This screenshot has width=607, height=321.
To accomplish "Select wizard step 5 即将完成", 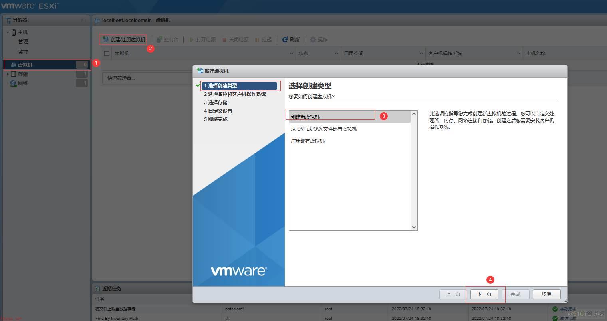I will tap(216, 119).
